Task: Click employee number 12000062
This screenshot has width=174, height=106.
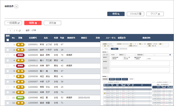Action: point(33,92)
